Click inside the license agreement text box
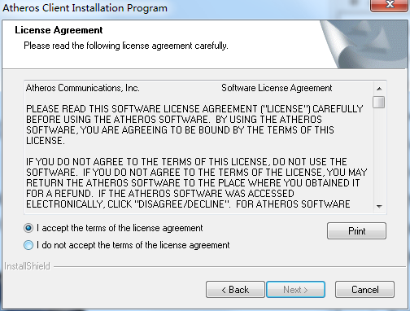410x311 pixels. tap(198, 147)
